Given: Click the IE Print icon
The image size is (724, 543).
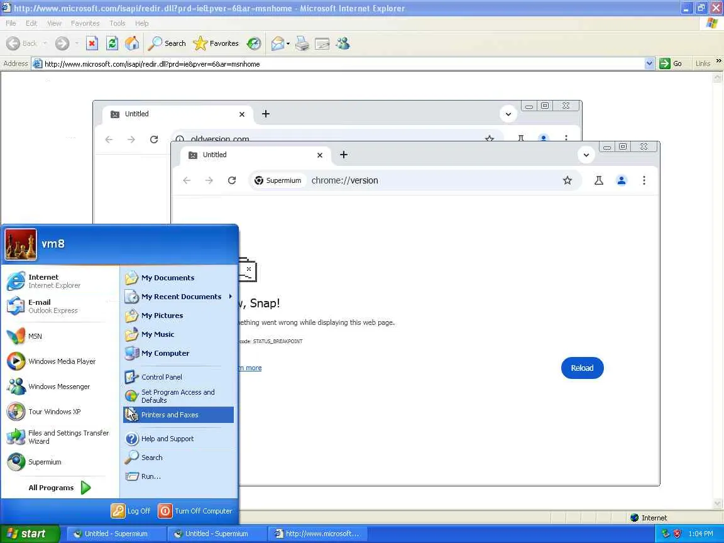Looking at the screenshot, I should click(302, 43).
